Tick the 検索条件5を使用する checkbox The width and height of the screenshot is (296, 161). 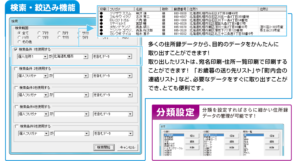16,126
